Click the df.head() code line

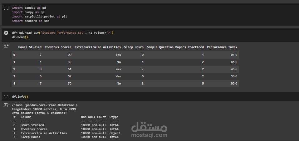tap(20, 37)
